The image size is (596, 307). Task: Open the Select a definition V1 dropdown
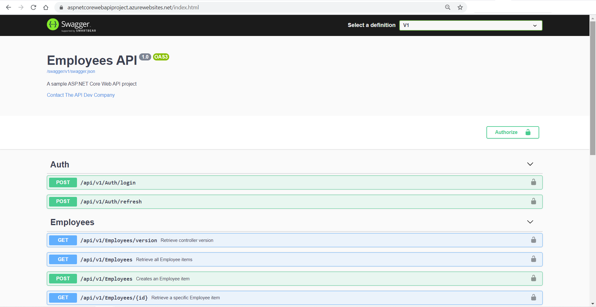click(x=471, y=25)
